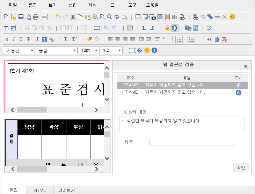The height and width of the screenshot is (194, 255).
Task: Expand the numbered list dropdown arrow
Action: (x=184, y=39)
